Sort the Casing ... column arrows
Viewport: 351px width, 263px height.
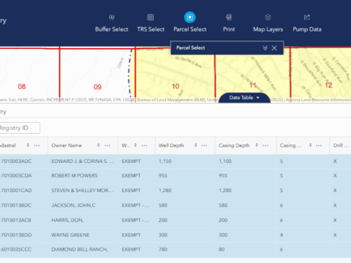click(x=310, y=145)
